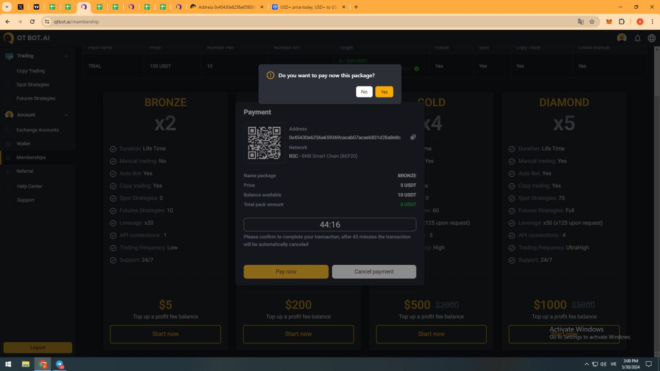Click the address bar URL qtbot.ai/membership
Image resolution: width=660 pixels, height=371 pixels.
[76, 22]
